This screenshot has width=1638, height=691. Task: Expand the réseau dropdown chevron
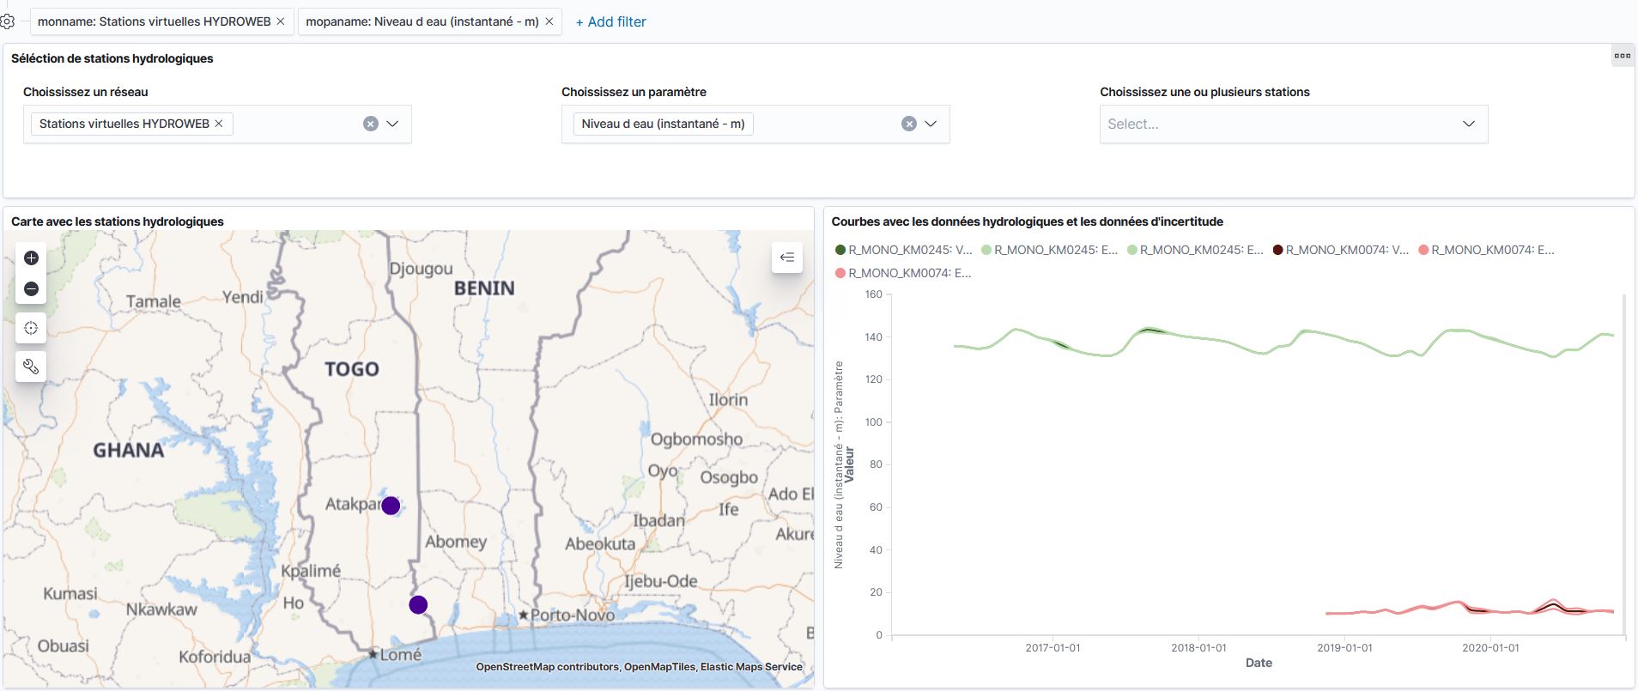[x=392, y=124]
